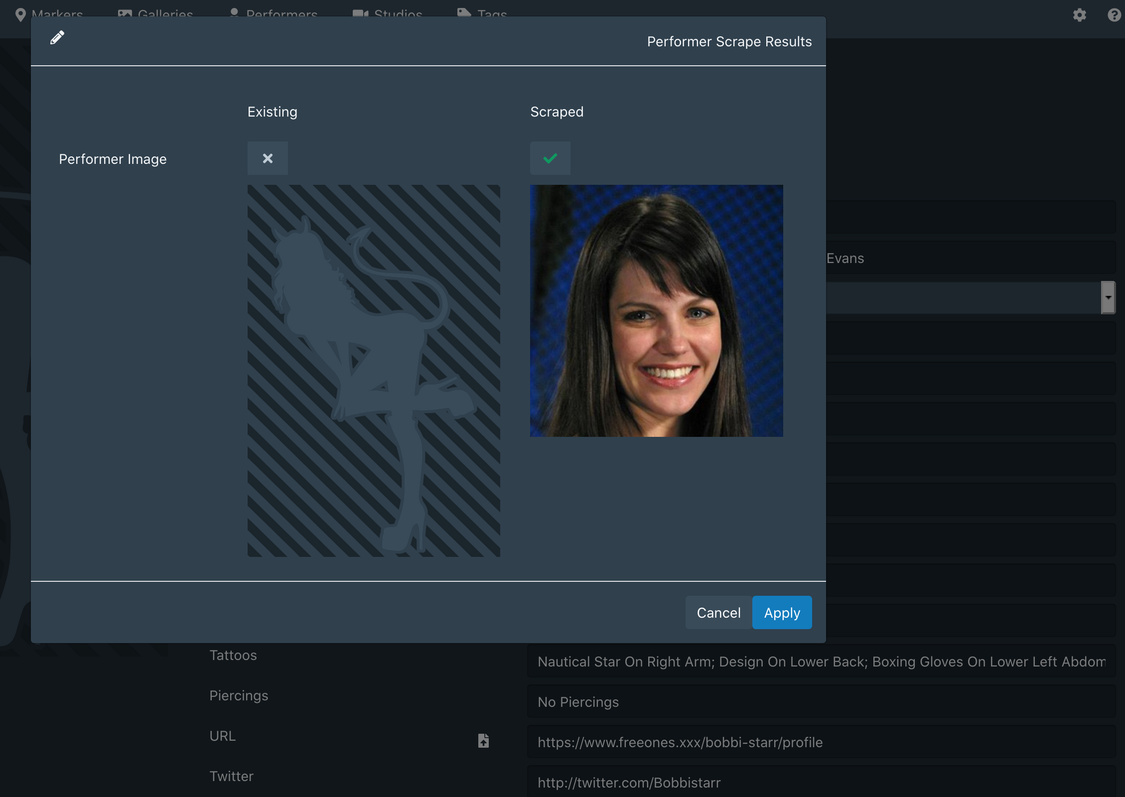Viewport: 1125px width, 797px height.
Task: Click the scrape document icon beside URL field
Action: coord(482,741)
